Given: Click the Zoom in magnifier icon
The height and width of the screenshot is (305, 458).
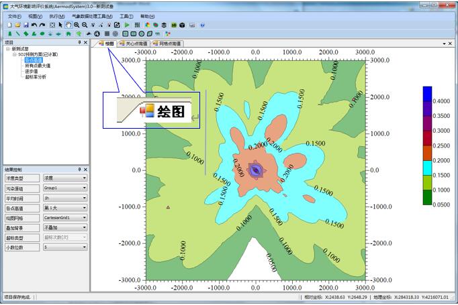Looking at the screenshot, I should [77, 25].
